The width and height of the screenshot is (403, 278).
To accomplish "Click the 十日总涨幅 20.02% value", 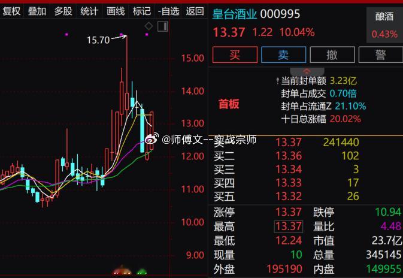I will [345, 119].
